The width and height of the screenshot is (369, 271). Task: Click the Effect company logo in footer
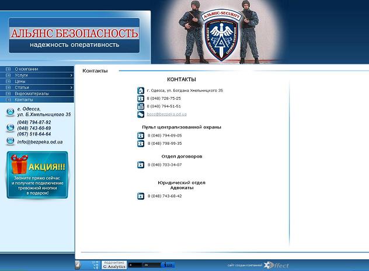[x=276, y=265]
